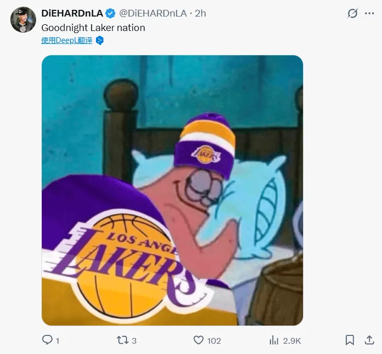Image resolution: width=382 pixels, height=354 pixels.
Task: Click the DiEHARDnLA display name
Action: point(72,13)
